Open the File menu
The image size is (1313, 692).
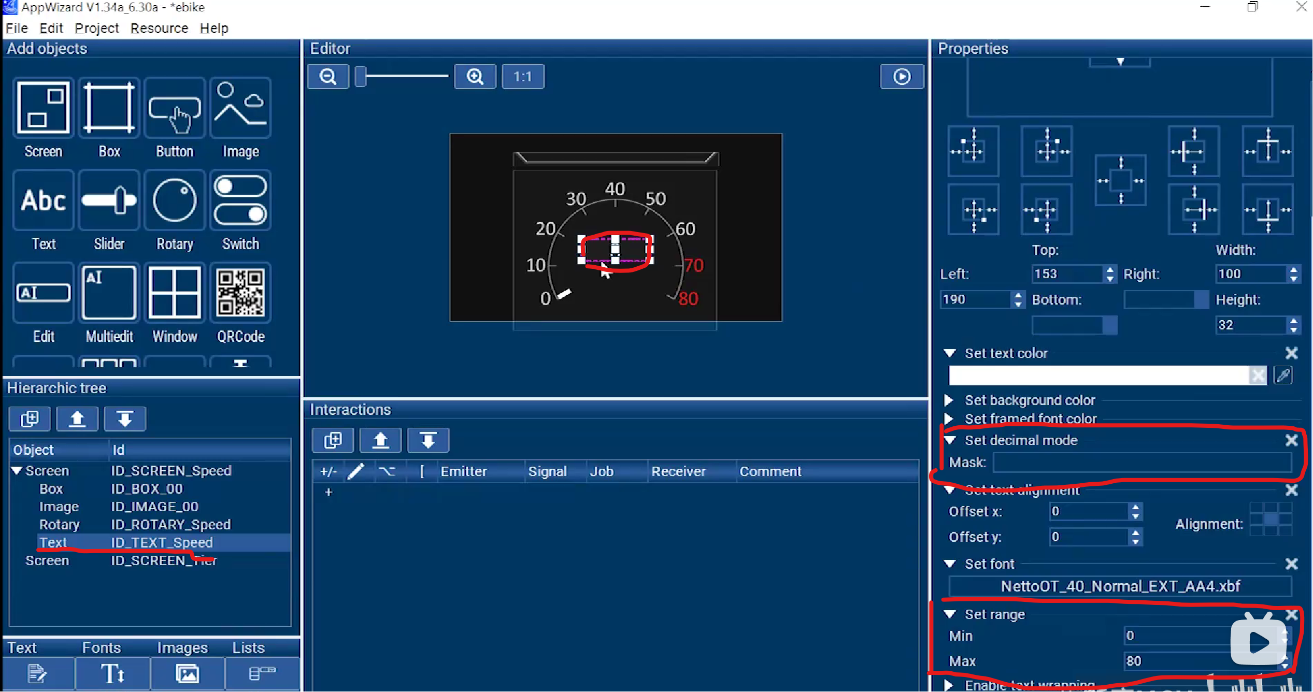tap(17, 28)
